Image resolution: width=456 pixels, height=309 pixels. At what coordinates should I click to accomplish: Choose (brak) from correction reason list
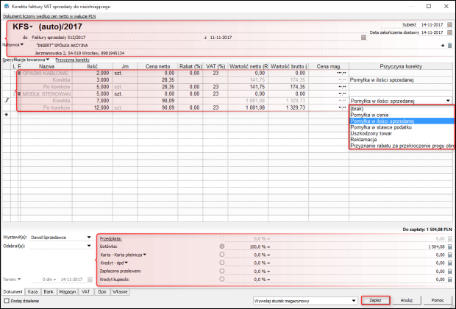[402, 109]
